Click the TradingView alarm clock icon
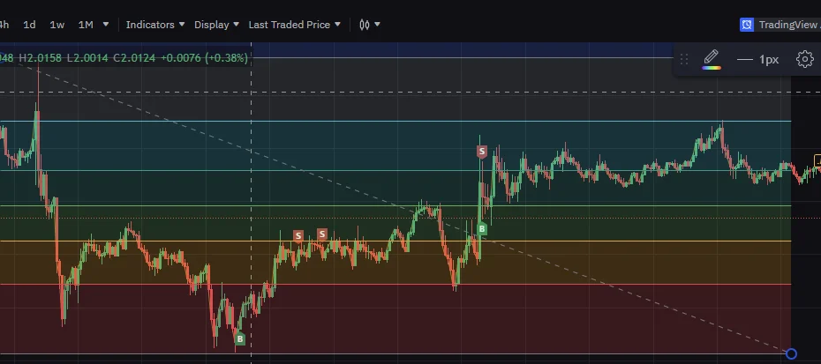The width and height of the screenshot is (821, 364). tap(747, 25)
